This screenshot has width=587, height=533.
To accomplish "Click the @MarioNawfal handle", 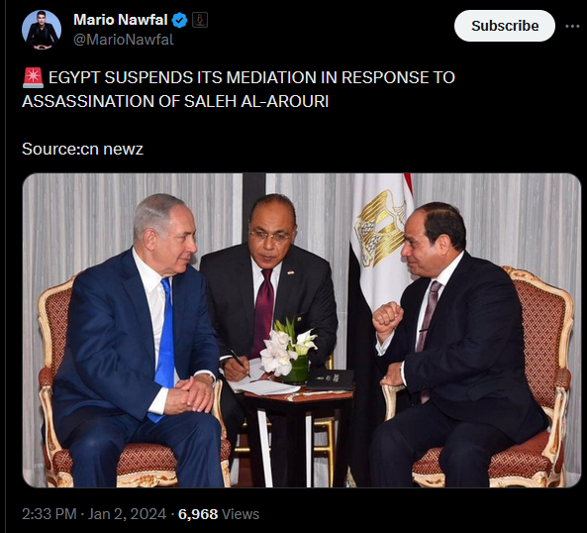I will 124,40.
